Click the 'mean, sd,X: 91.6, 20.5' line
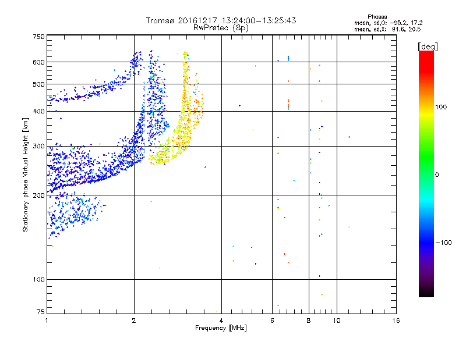 click(387, 29)
